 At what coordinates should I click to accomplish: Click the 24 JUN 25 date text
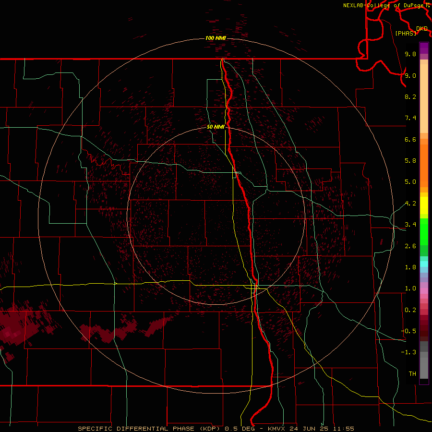coord(308,429)
